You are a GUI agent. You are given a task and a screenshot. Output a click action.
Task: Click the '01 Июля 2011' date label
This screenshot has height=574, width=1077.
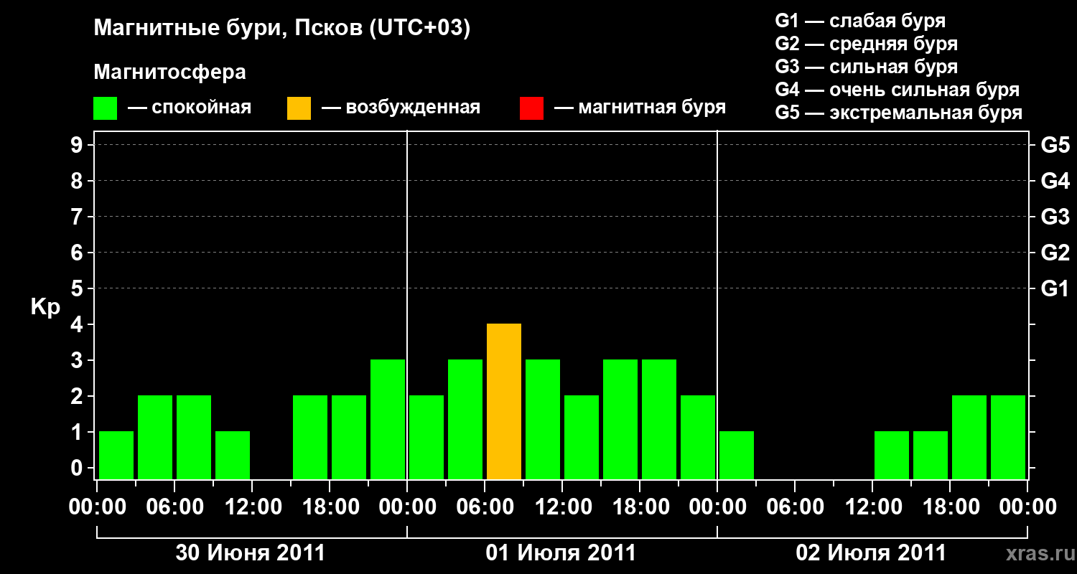point(561,553)
